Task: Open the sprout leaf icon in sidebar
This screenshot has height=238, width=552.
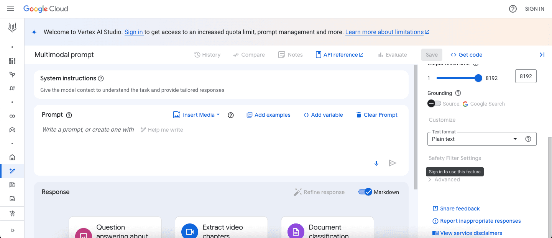Action: [x=12, y=75]
